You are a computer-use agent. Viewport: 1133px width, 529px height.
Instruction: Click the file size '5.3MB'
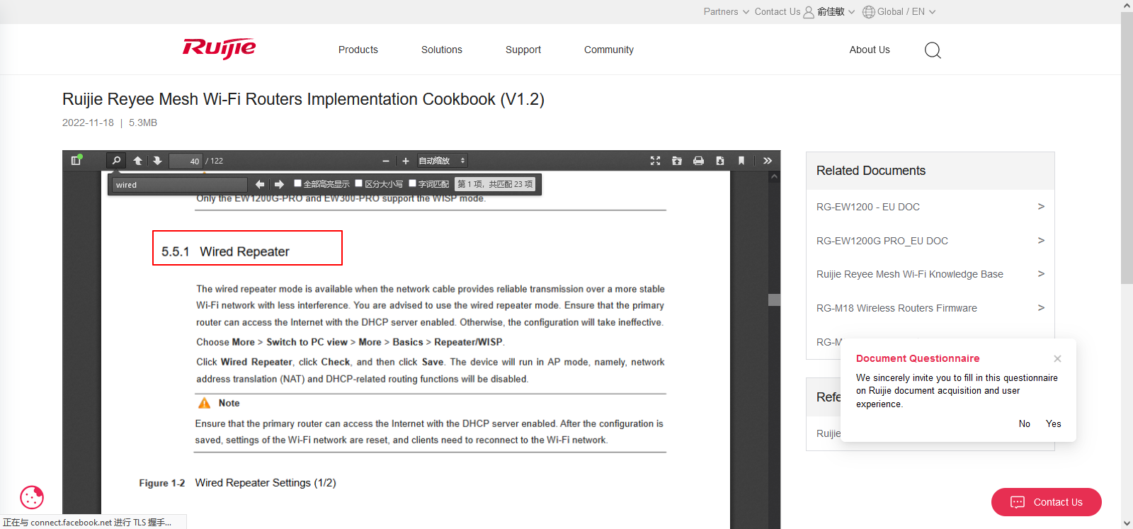coord(143,123)
